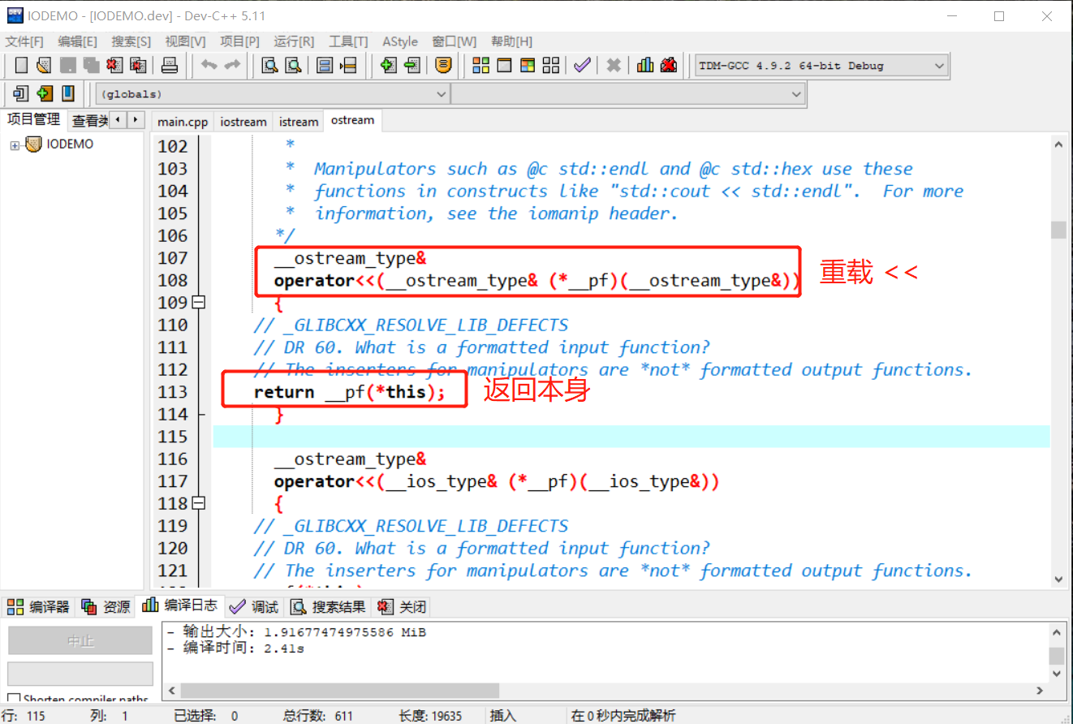This screenshot has width=1073, height=724.
Task: Click the Save All toolbar icon
Action: click(x=91, y=66)
